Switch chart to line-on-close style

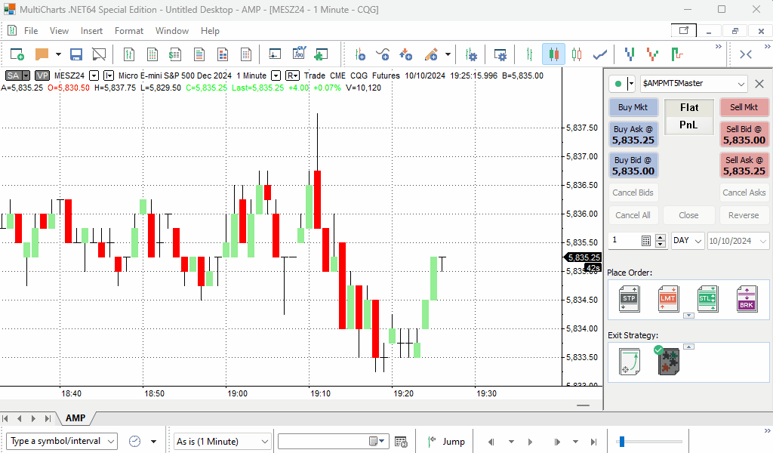[x=600, y=54]
